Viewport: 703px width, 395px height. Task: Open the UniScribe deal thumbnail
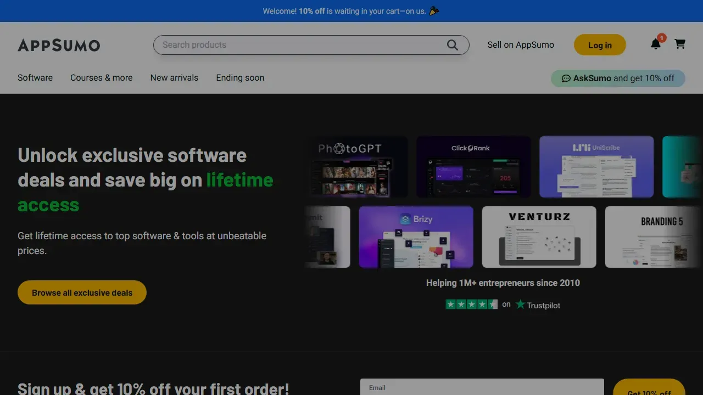(596, 167)
